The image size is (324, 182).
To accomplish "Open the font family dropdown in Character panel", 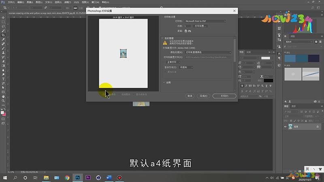I will click(x=249, y=58).
